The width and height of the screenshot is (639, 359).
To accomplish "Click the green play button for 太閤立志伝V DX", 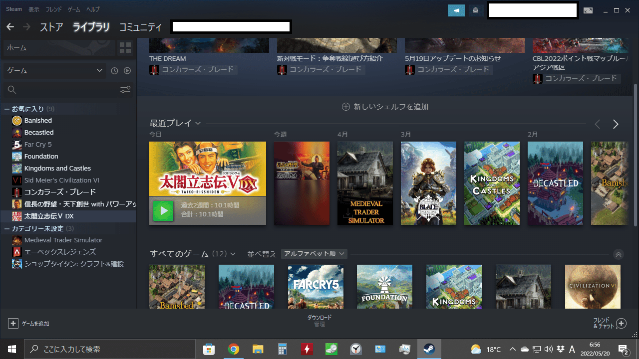I will [x=163, y=210].
